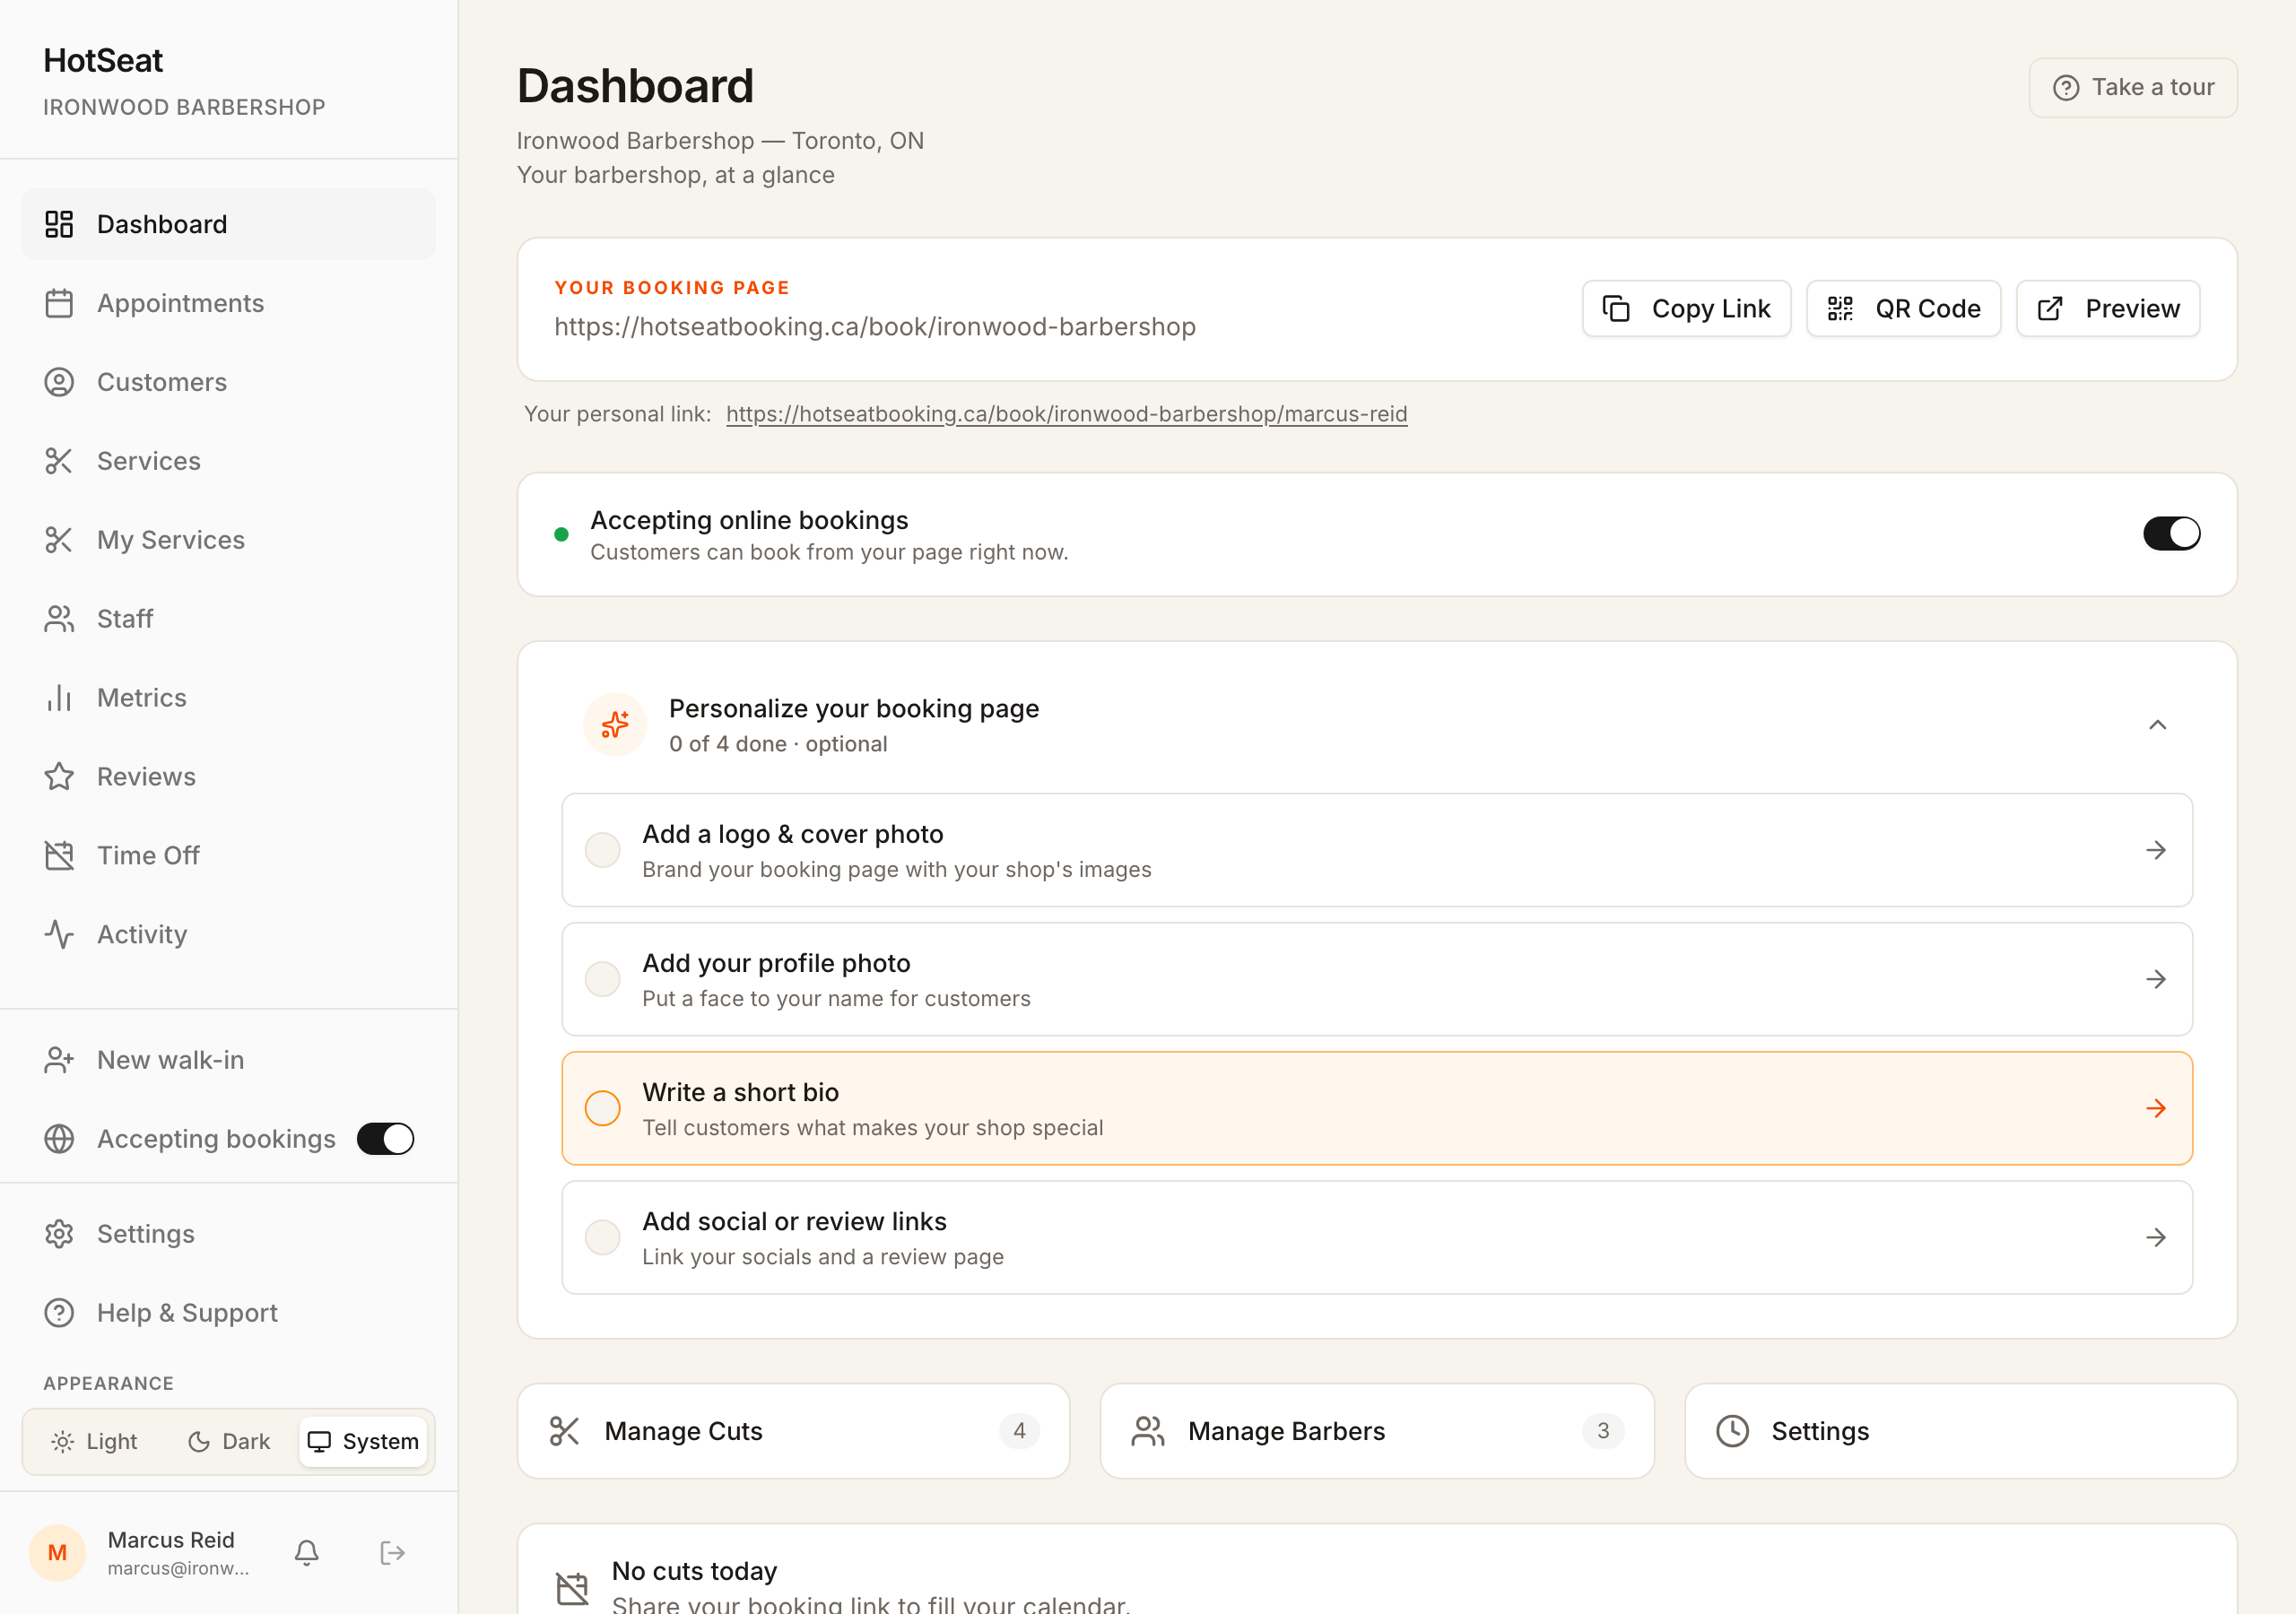This screenshot has height=1614, width=2296.
Task: Click the Settings gear icon in sidebar
Action: (59, 1234)
